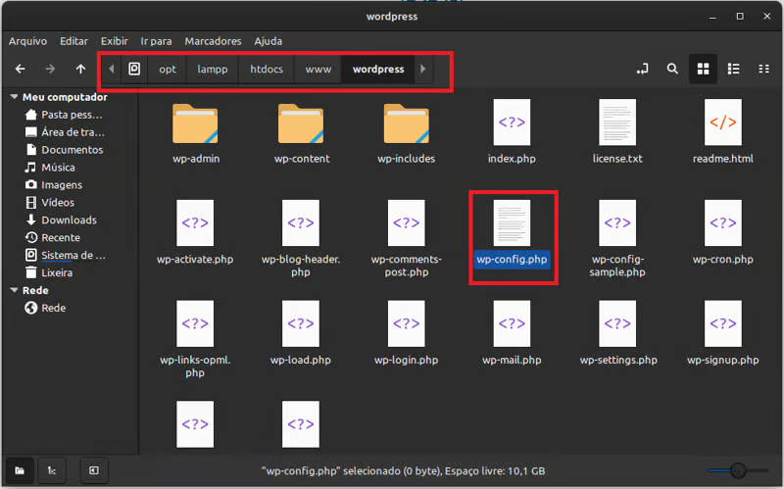Screen dimensions: 784x489
Task: Click the wp-settings.php filename label
Action: coord(618,360)
